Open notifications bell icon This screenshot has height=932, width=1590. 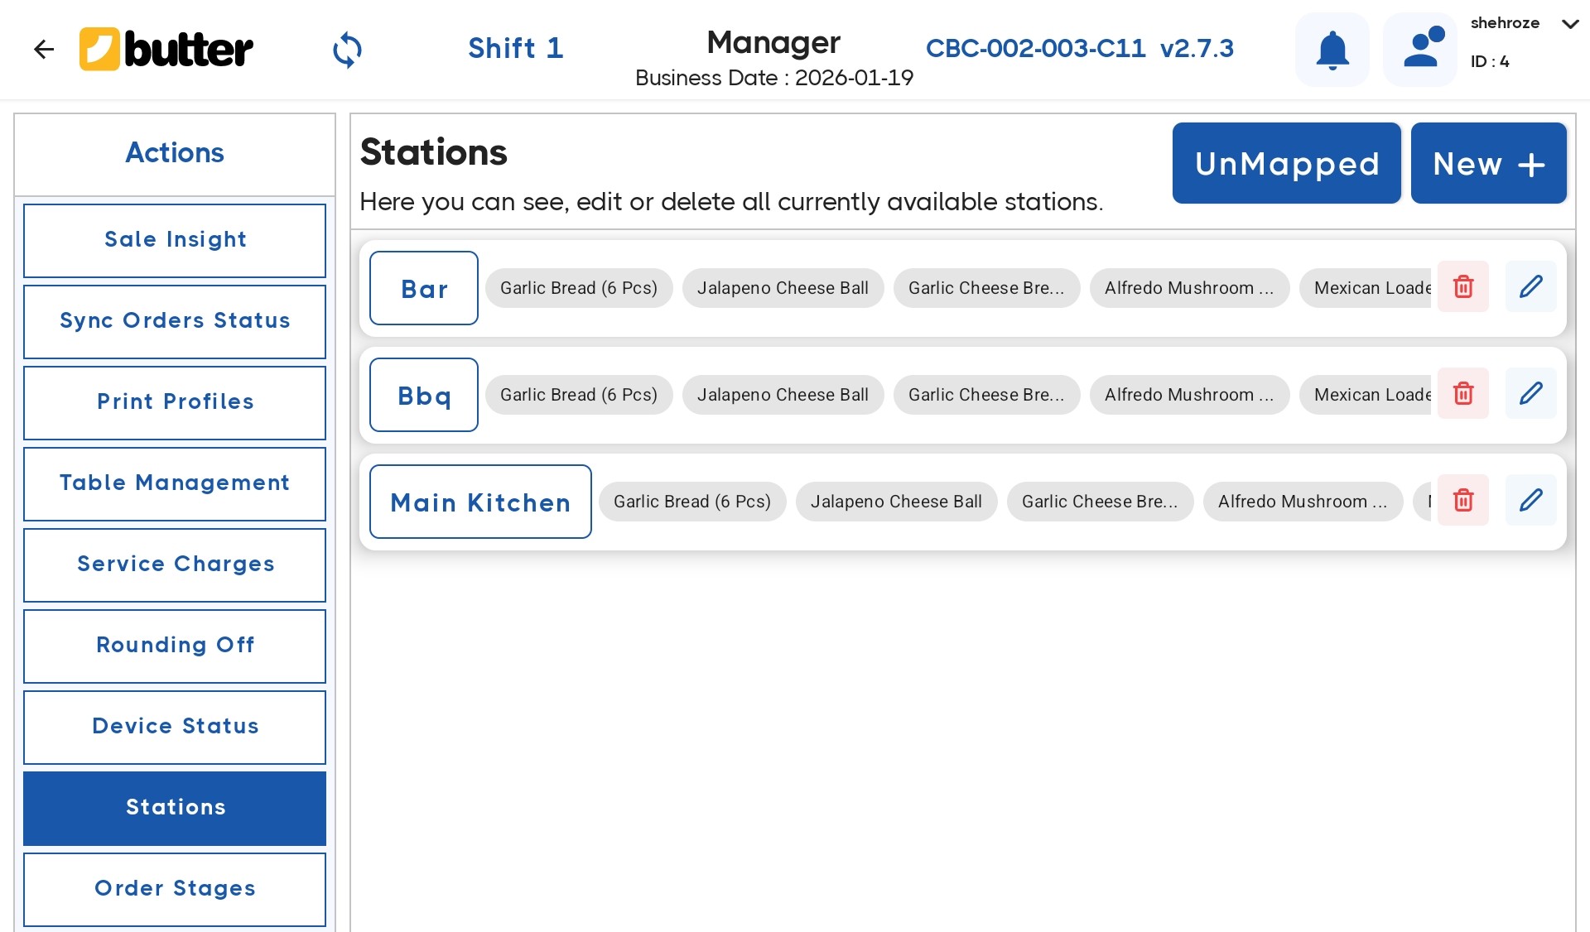coord(1332,50)
